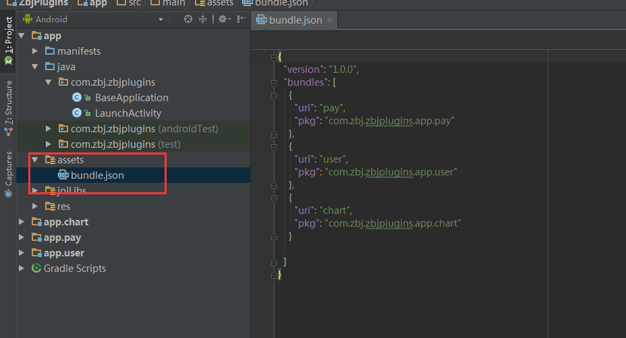Click the collapse all icon in project toolbar

click(x=203, y=19)
